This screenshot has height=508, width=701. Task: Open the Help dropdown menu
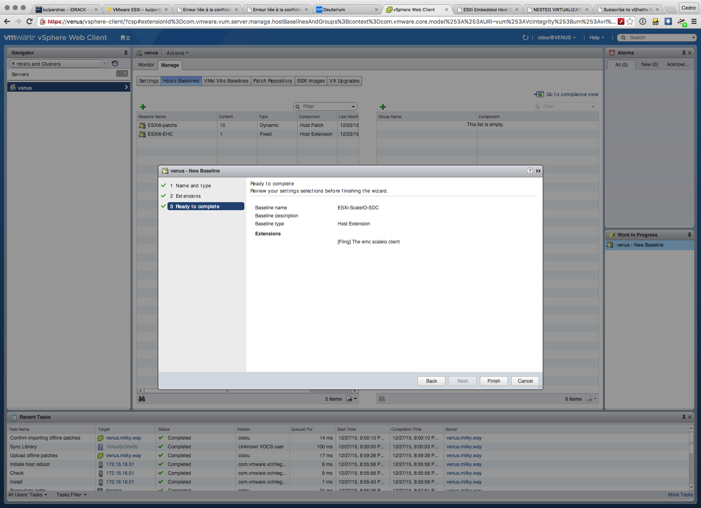596,38
